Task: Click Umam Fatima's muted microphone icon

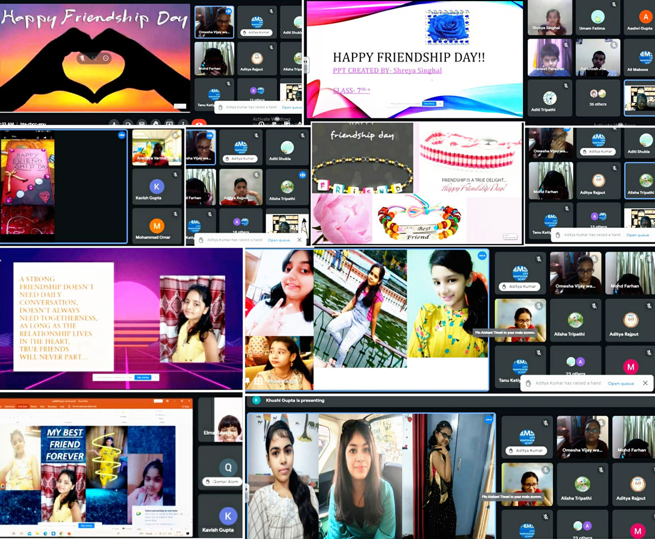Action: pyautogui.click(x=613, y=5)
